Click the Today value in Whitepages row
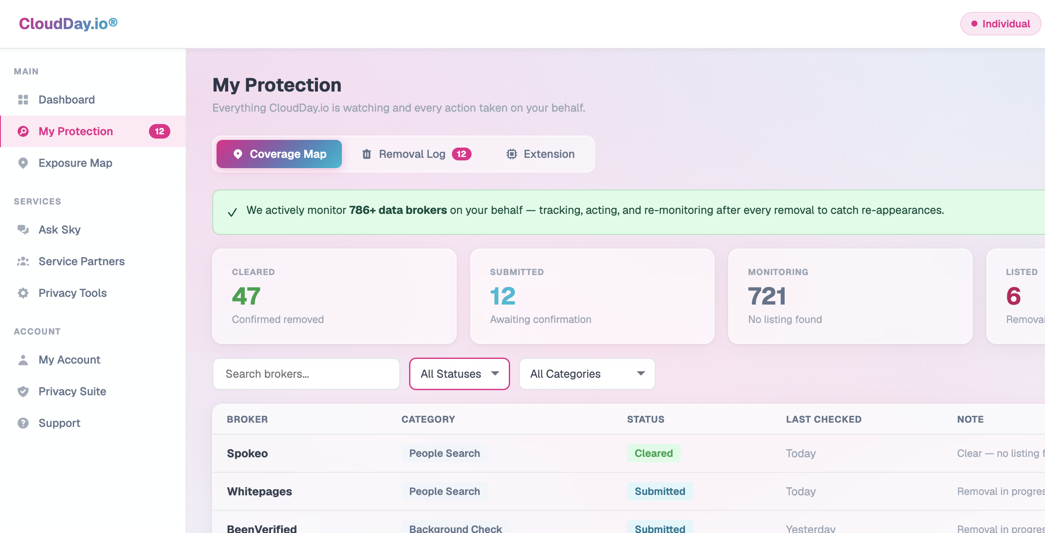This screenshot has height=533, width=1045. (801, 492)
